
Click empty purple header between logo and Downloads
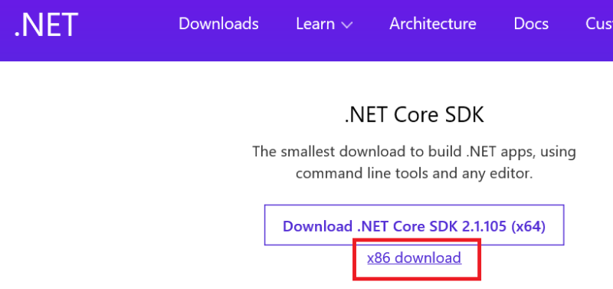129,29
